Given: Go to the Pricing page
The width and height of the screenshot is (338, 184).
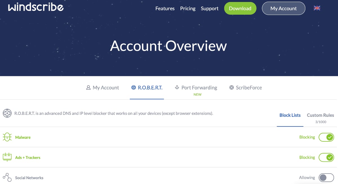Looking at the screenshot, I should pos(188,8).
